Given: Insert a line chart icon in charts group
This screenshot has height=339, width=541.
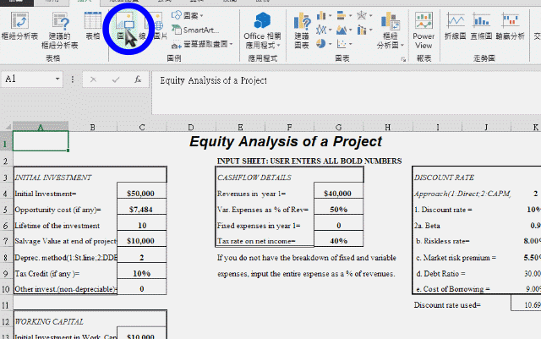Looking at the screenshot, I should (x=321, y=30).
